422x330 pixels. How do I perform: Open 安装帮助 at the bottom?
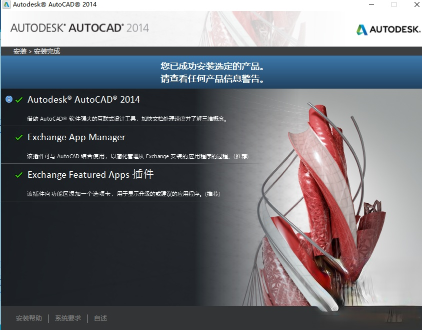tap(30, 318)
